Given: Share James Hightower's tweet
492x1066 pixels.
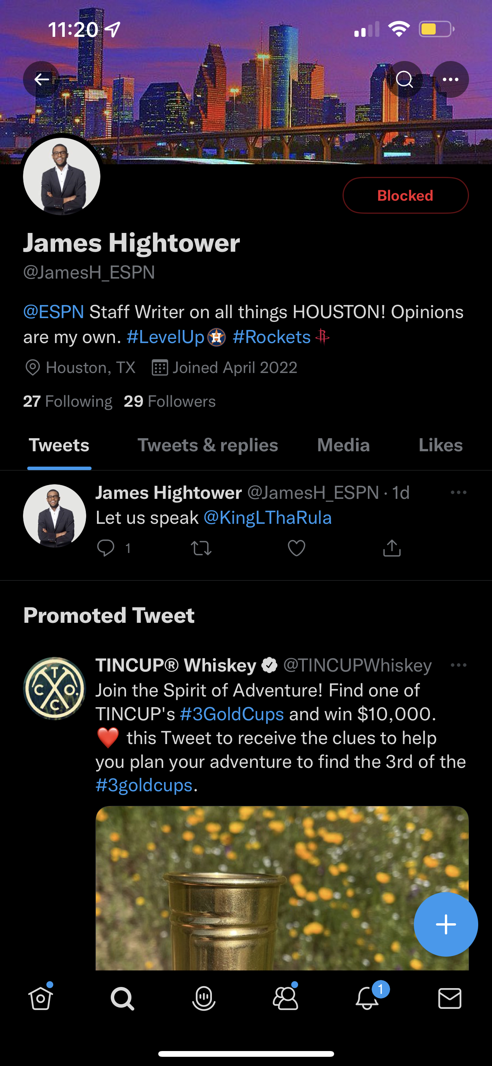Looking at the screenshot, I should coord(392,548).
